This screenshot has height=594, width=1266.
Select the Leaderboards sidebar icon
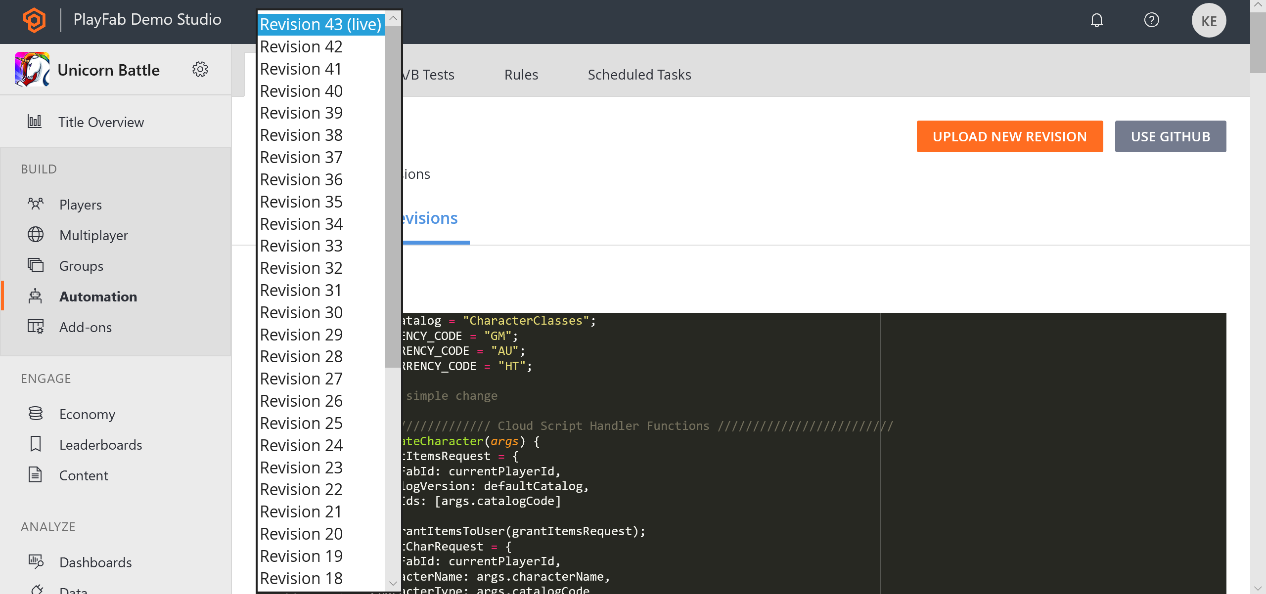[36, 445]
